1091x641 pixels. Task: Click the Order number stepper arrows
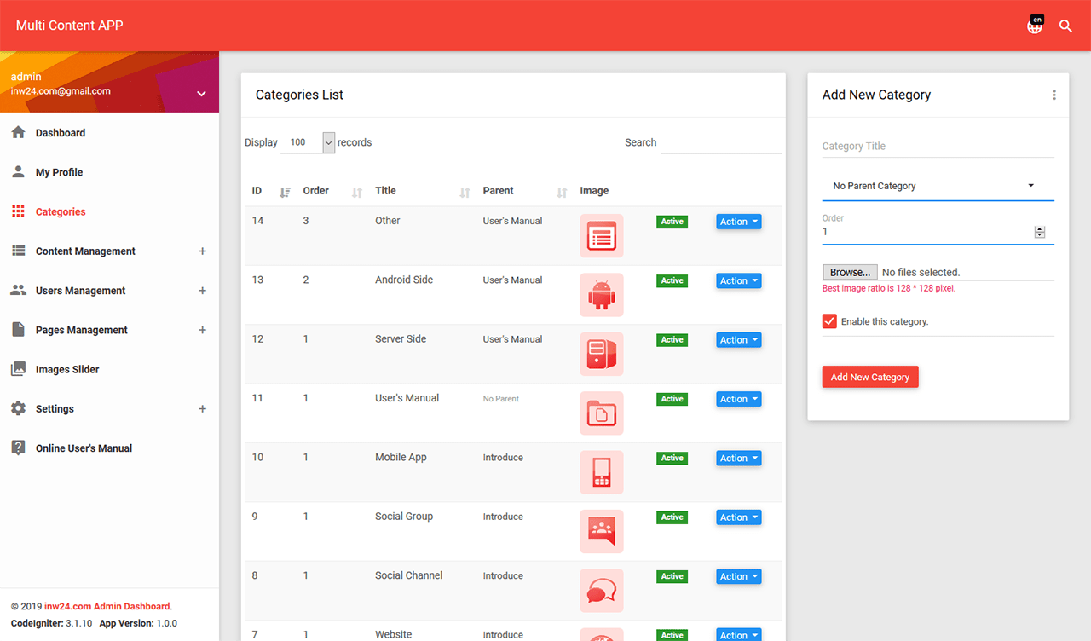[x=1039, y=232]
